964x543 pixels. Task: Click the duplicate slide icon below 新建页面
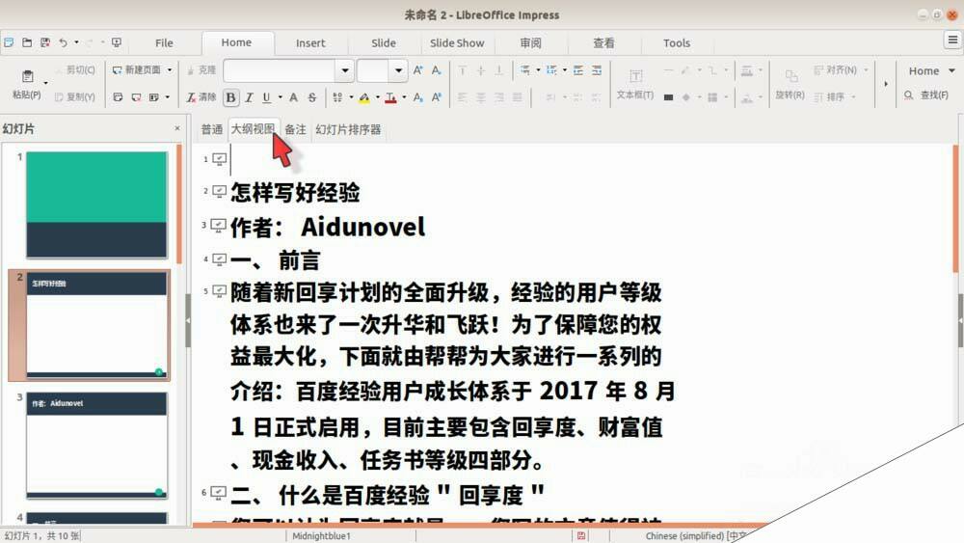point(118,97)
